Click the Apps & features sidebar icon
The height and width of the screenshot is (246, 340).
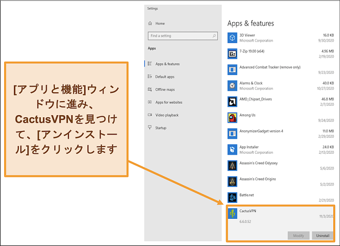(150, 64)
